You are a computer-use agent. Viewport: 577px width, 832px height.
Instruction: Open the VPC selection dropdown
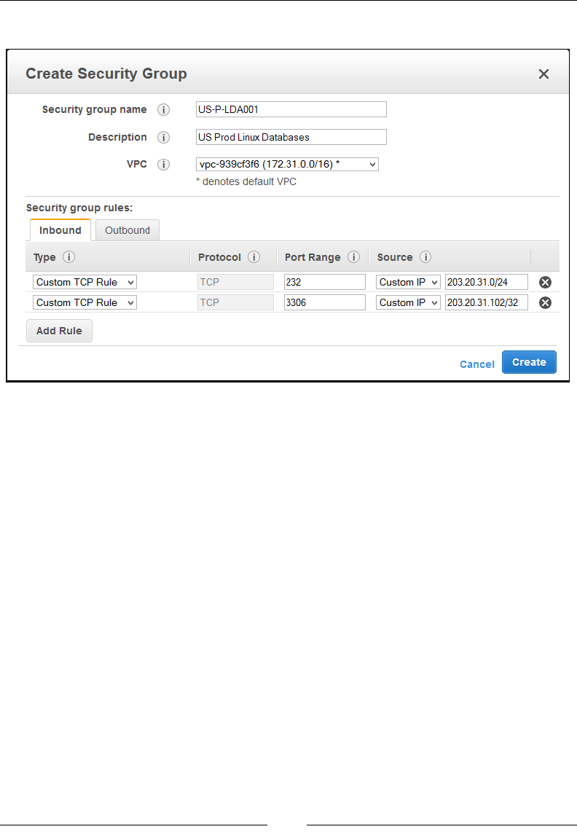287,165
